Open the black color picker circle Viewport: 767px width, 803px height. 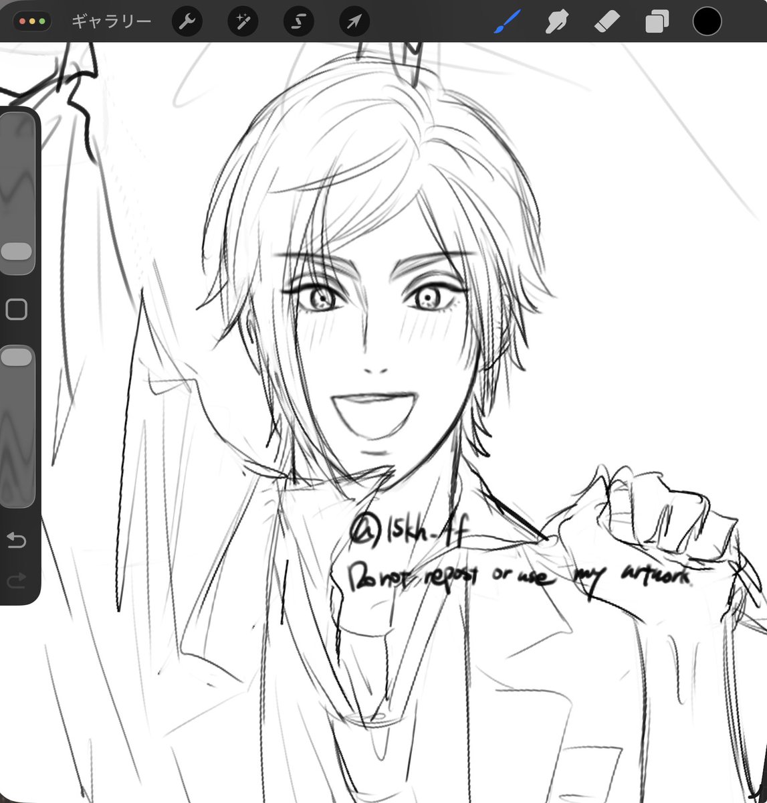(x=707, y=21)
